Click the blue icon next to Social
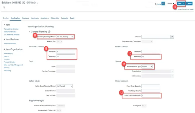Screen dimensions: 195x113 tap(163, 3)
